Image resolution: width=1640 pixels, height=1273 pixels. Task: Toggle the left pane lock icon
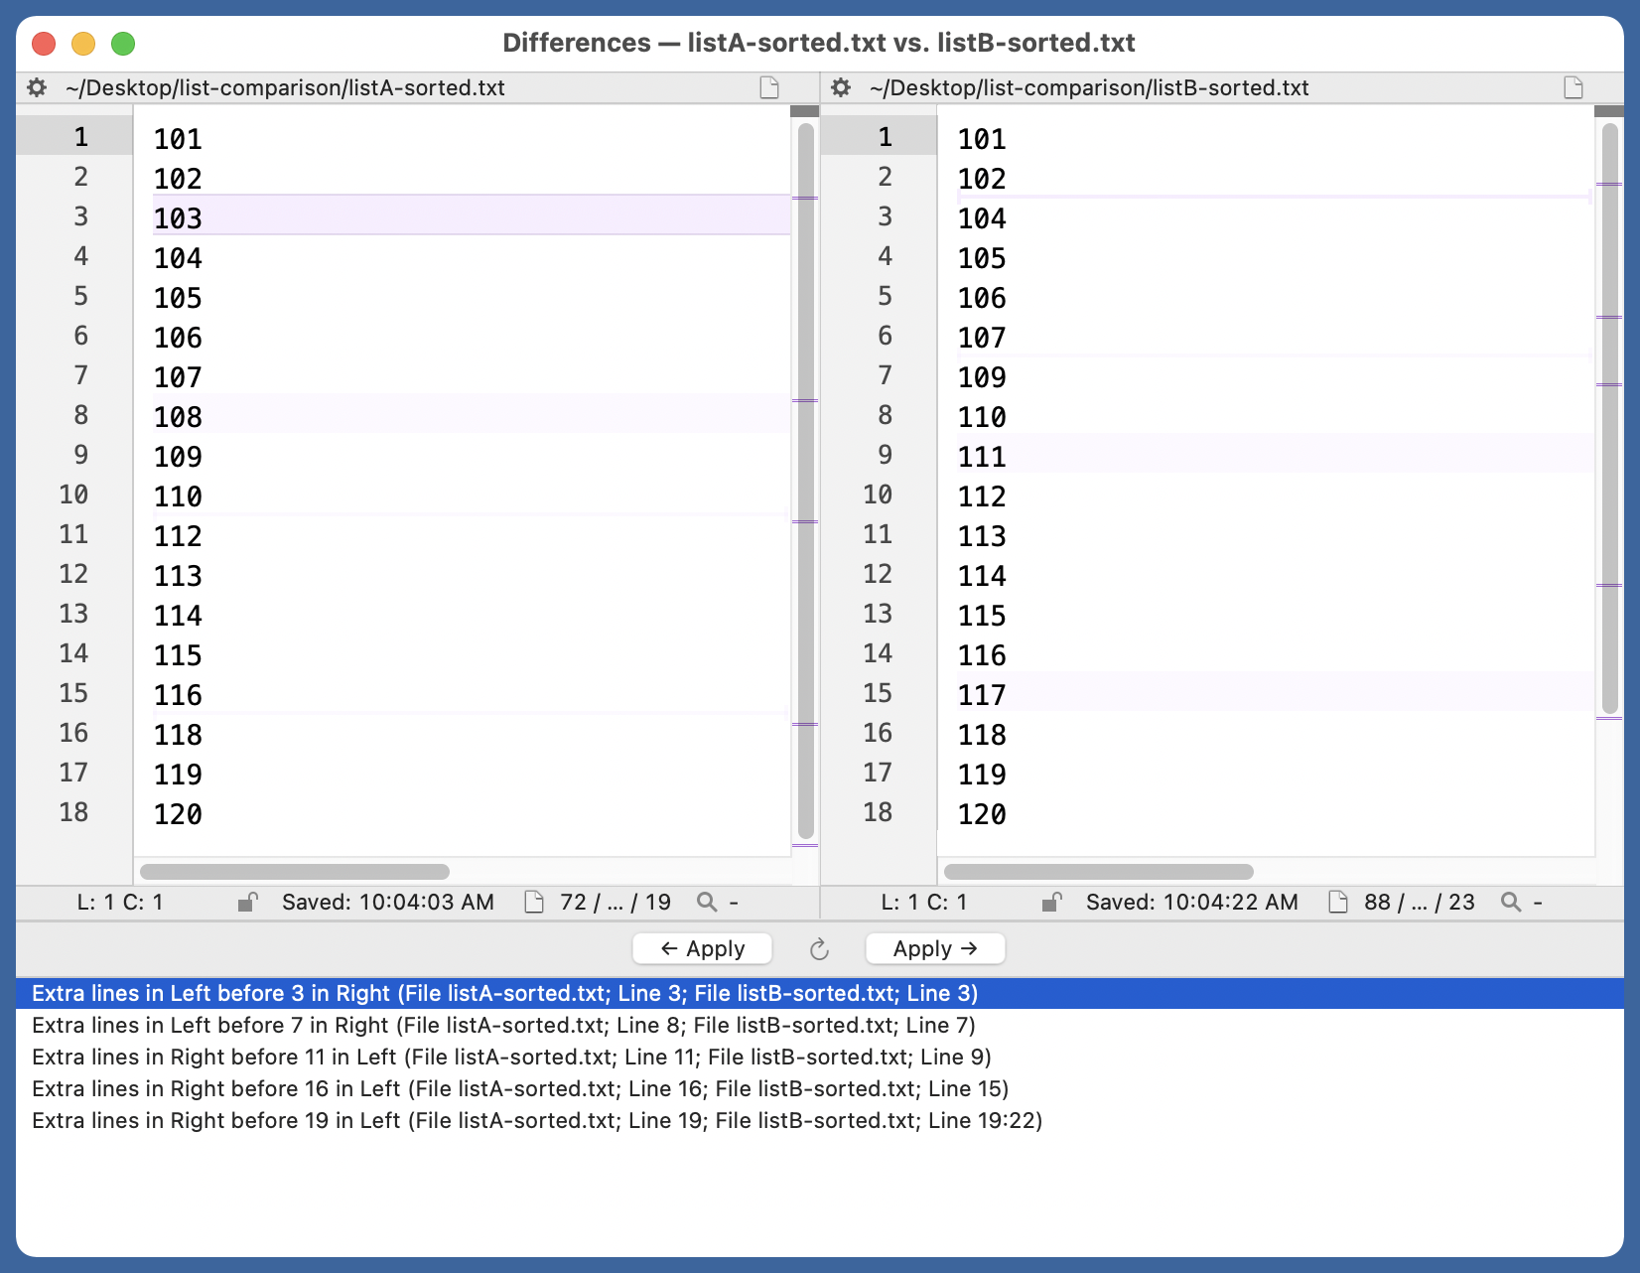coord(247,902)
